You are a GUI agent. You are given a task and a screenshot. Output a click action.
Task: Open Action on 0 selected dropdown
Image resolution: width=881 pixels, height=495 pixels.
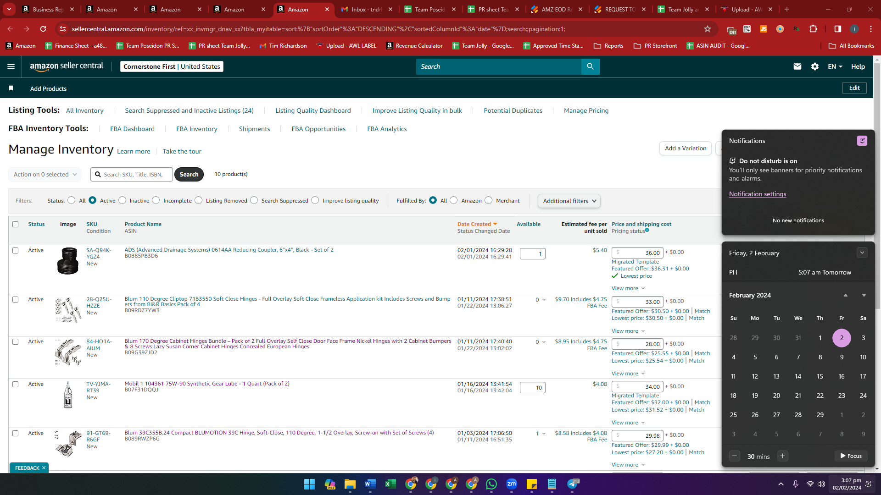pyautogui.click(x=45, y=174)
